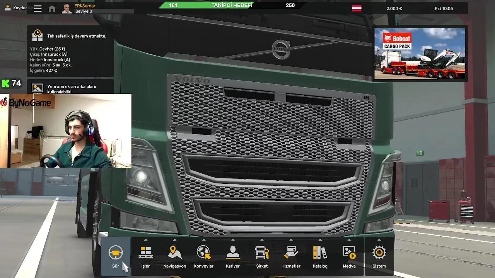Open the Bobcat Cargo Pack advertisement
Image resolution: width=495 pixels, height=278 pixels.
pyautogui.click(x=420, y=54)
